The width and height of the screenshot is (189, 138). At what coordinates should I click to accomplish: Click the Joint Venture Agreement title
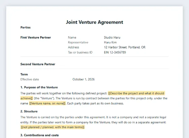pyautogui.click(x=94, y=22)
